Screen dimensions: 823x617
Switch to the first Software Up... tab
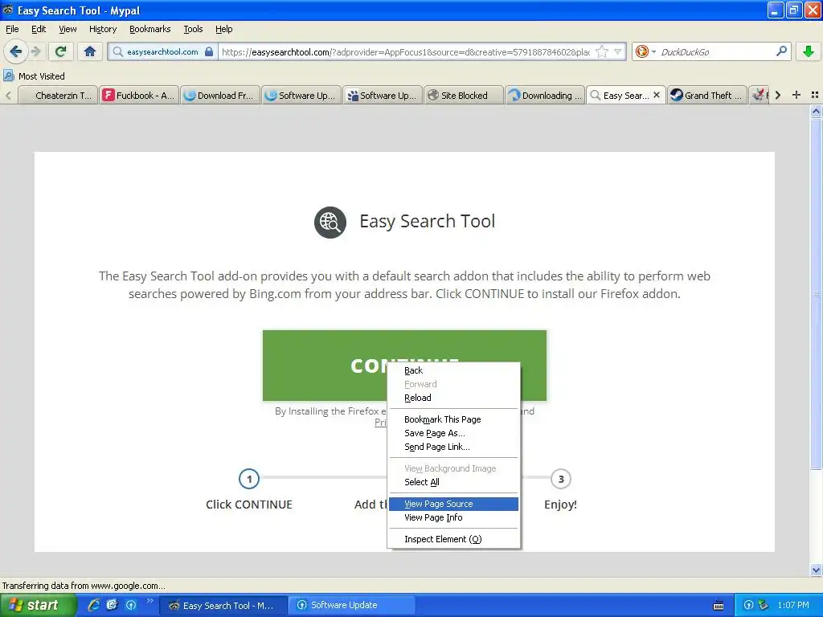[301, 96]
